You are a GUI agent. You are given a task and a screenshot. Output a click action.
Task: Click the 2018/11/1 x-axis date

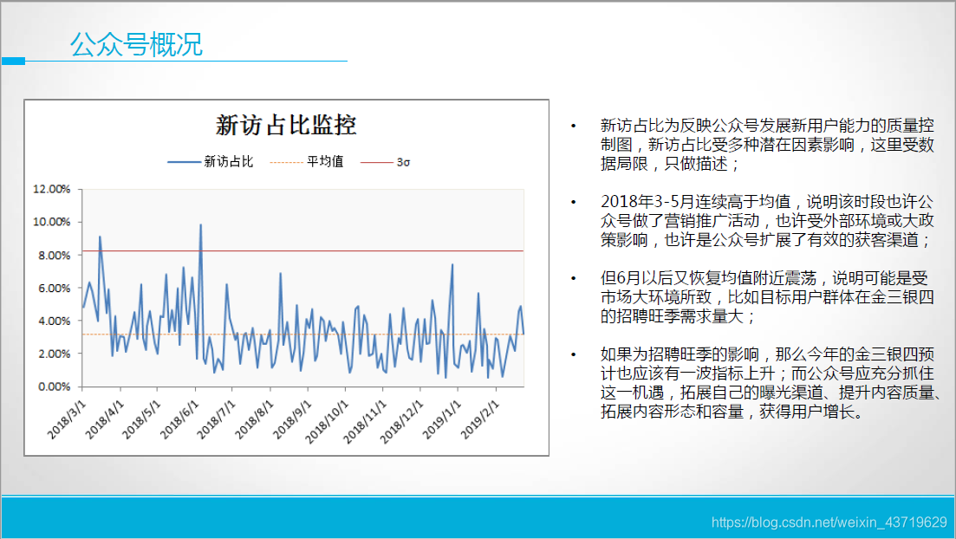pyautogui.click(x=364, y=422)
